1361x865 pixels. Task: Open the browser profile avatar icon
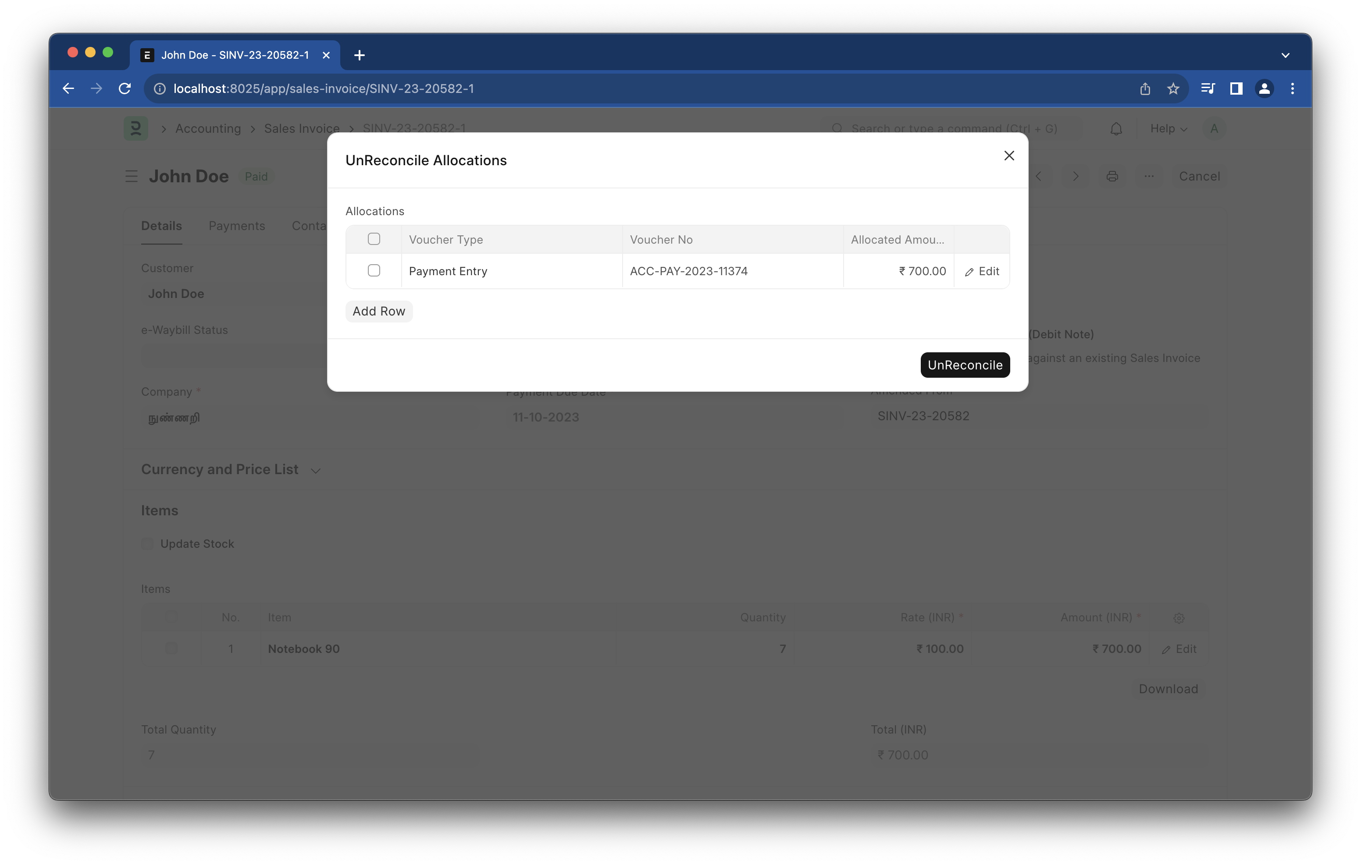coord(1264,89)
